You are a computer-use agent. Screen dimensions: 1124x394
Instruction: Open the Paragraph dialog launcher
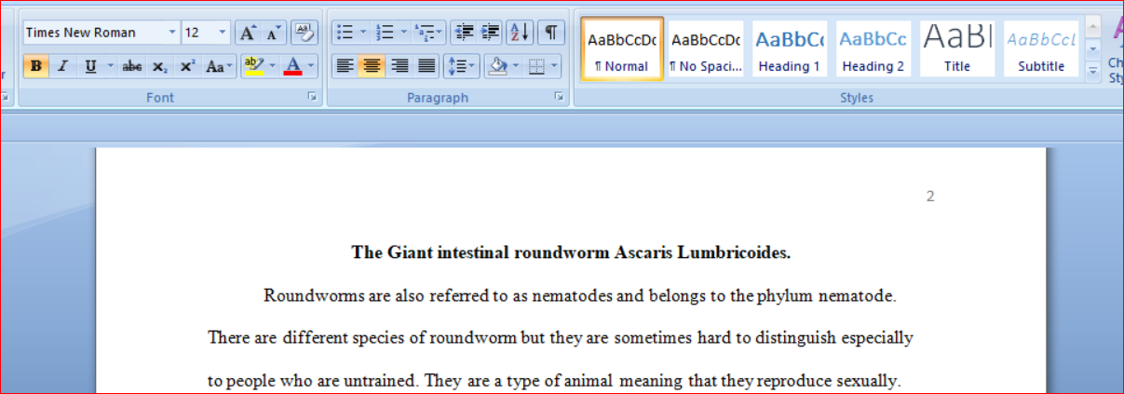[559, 97]
